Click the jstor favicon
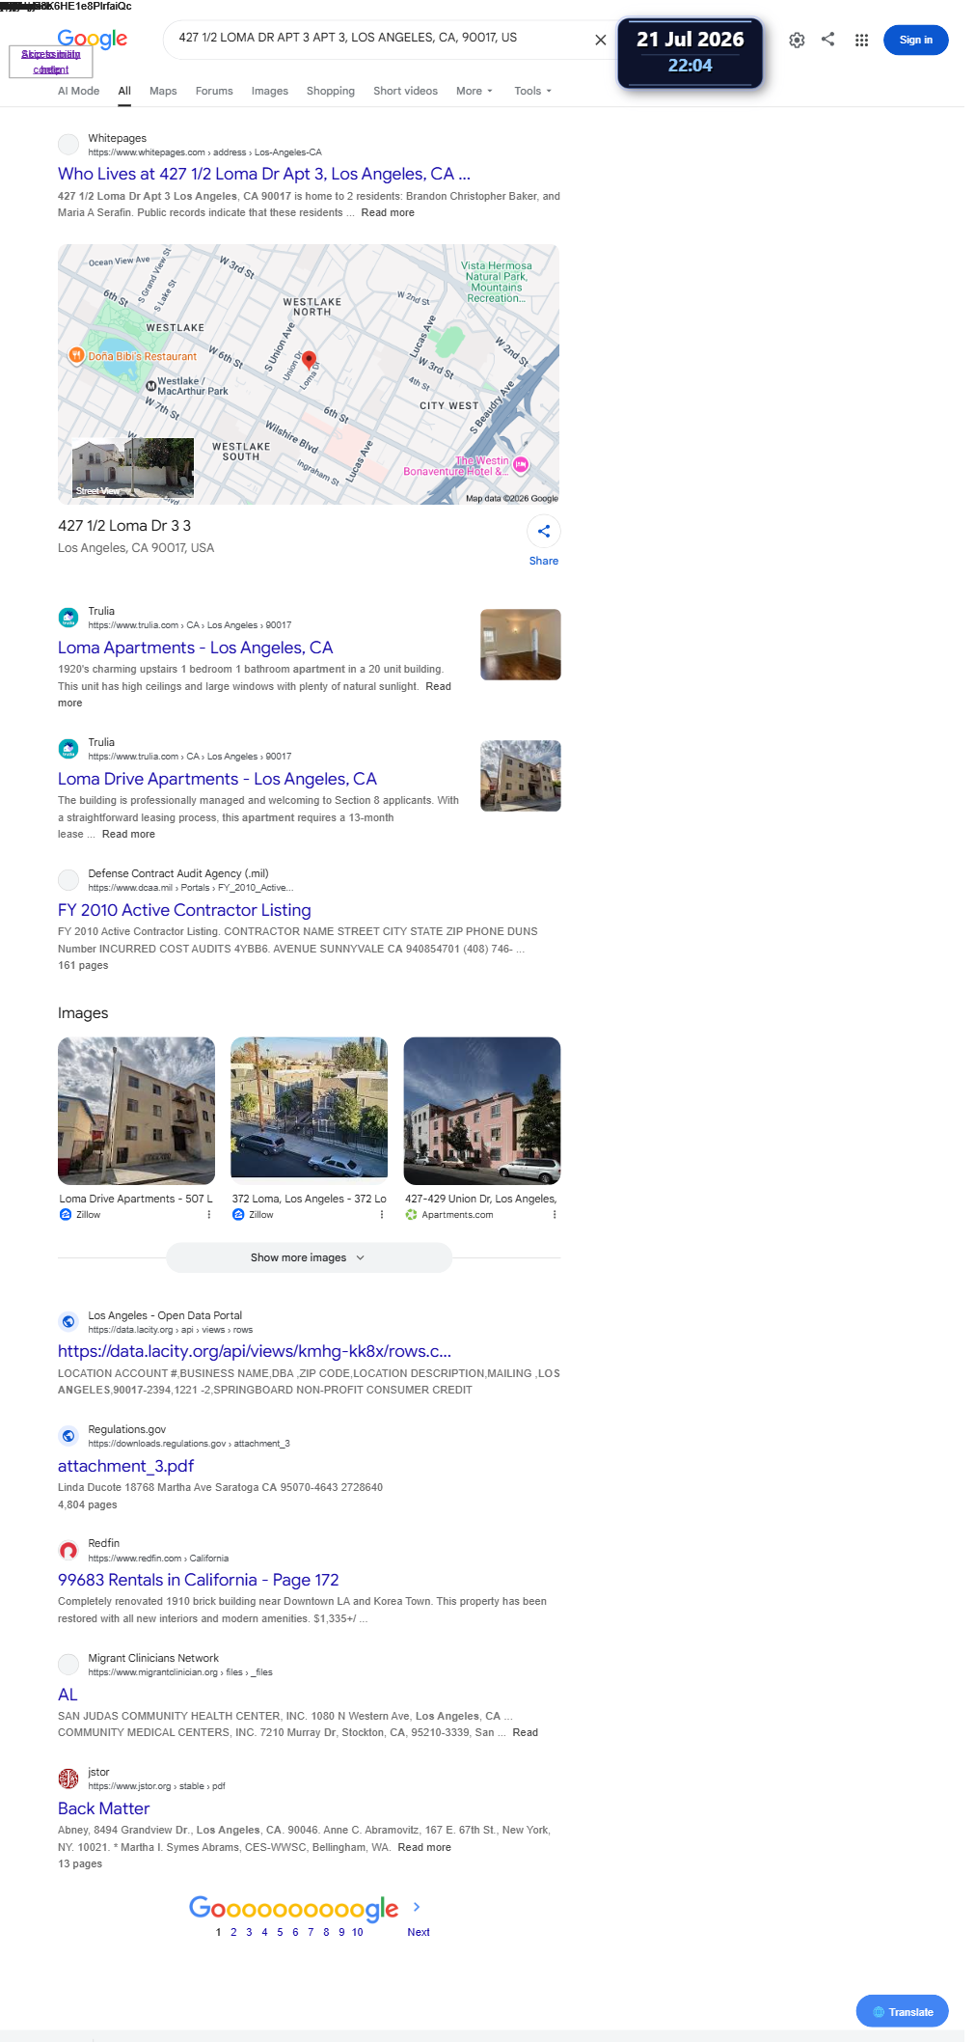 tap(68, 1779)
